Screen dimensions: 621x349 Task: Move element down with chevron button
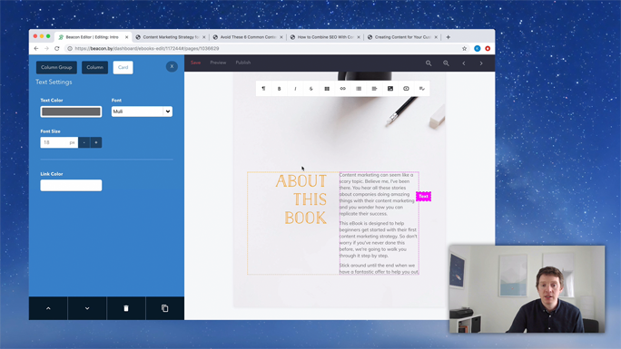[x=87, y=308]
